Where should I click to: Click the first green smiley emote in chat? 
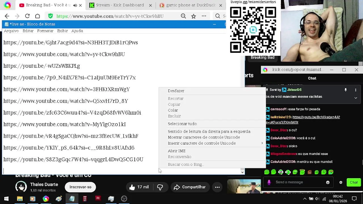tap(267, 172)
